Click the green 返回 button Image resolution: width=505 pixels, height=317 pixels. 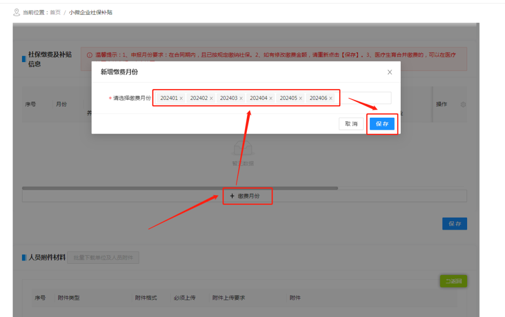454,281
